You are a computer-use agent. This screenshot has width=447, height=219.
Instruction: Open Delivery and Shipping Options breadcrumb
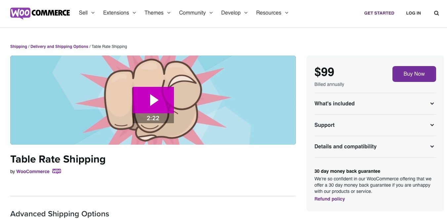pos(59,47)
